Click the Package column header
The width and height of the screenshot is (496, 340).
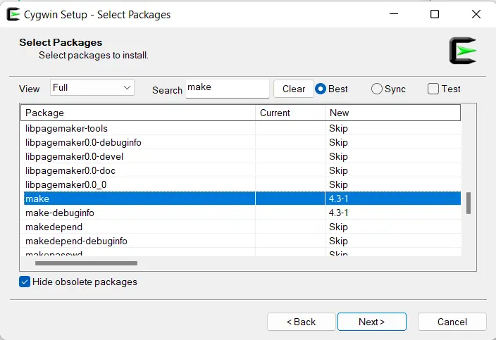pyautogui.click(x=138, y=113)
